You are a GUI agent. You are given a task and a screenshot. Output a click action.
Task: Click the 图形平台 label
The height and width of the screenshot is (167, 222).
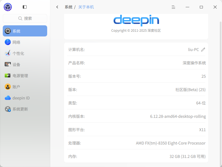click(77, 130)
